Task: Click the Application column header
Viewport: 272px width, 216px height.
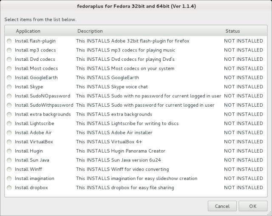Action: [28, 31]
